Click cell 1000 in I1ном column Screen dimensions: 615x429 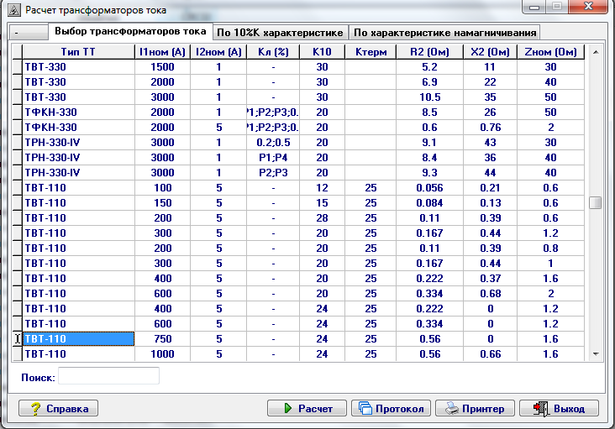click(162, 354)
